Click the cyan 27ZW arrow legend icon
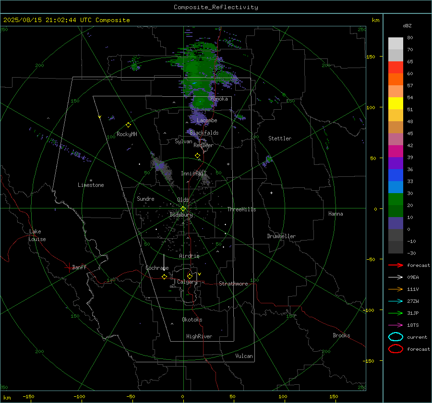 tap(396, 301)
